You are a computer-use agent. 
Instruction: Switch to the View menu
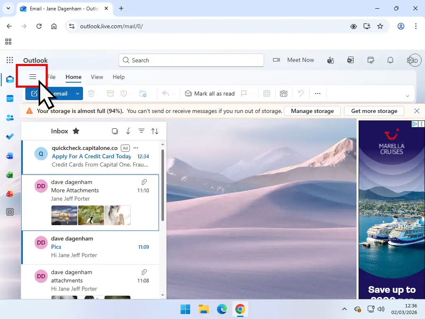(x=97, y=77)
